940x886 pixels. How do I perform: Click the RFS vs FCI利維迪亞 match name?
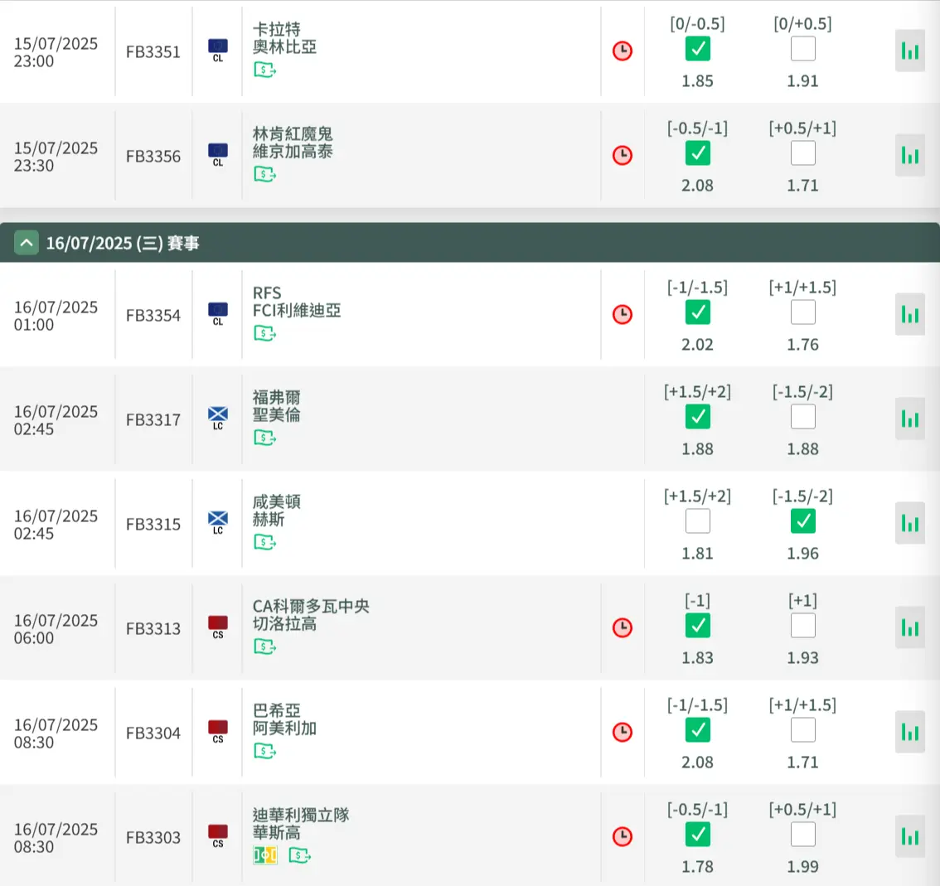coord(296,302)
